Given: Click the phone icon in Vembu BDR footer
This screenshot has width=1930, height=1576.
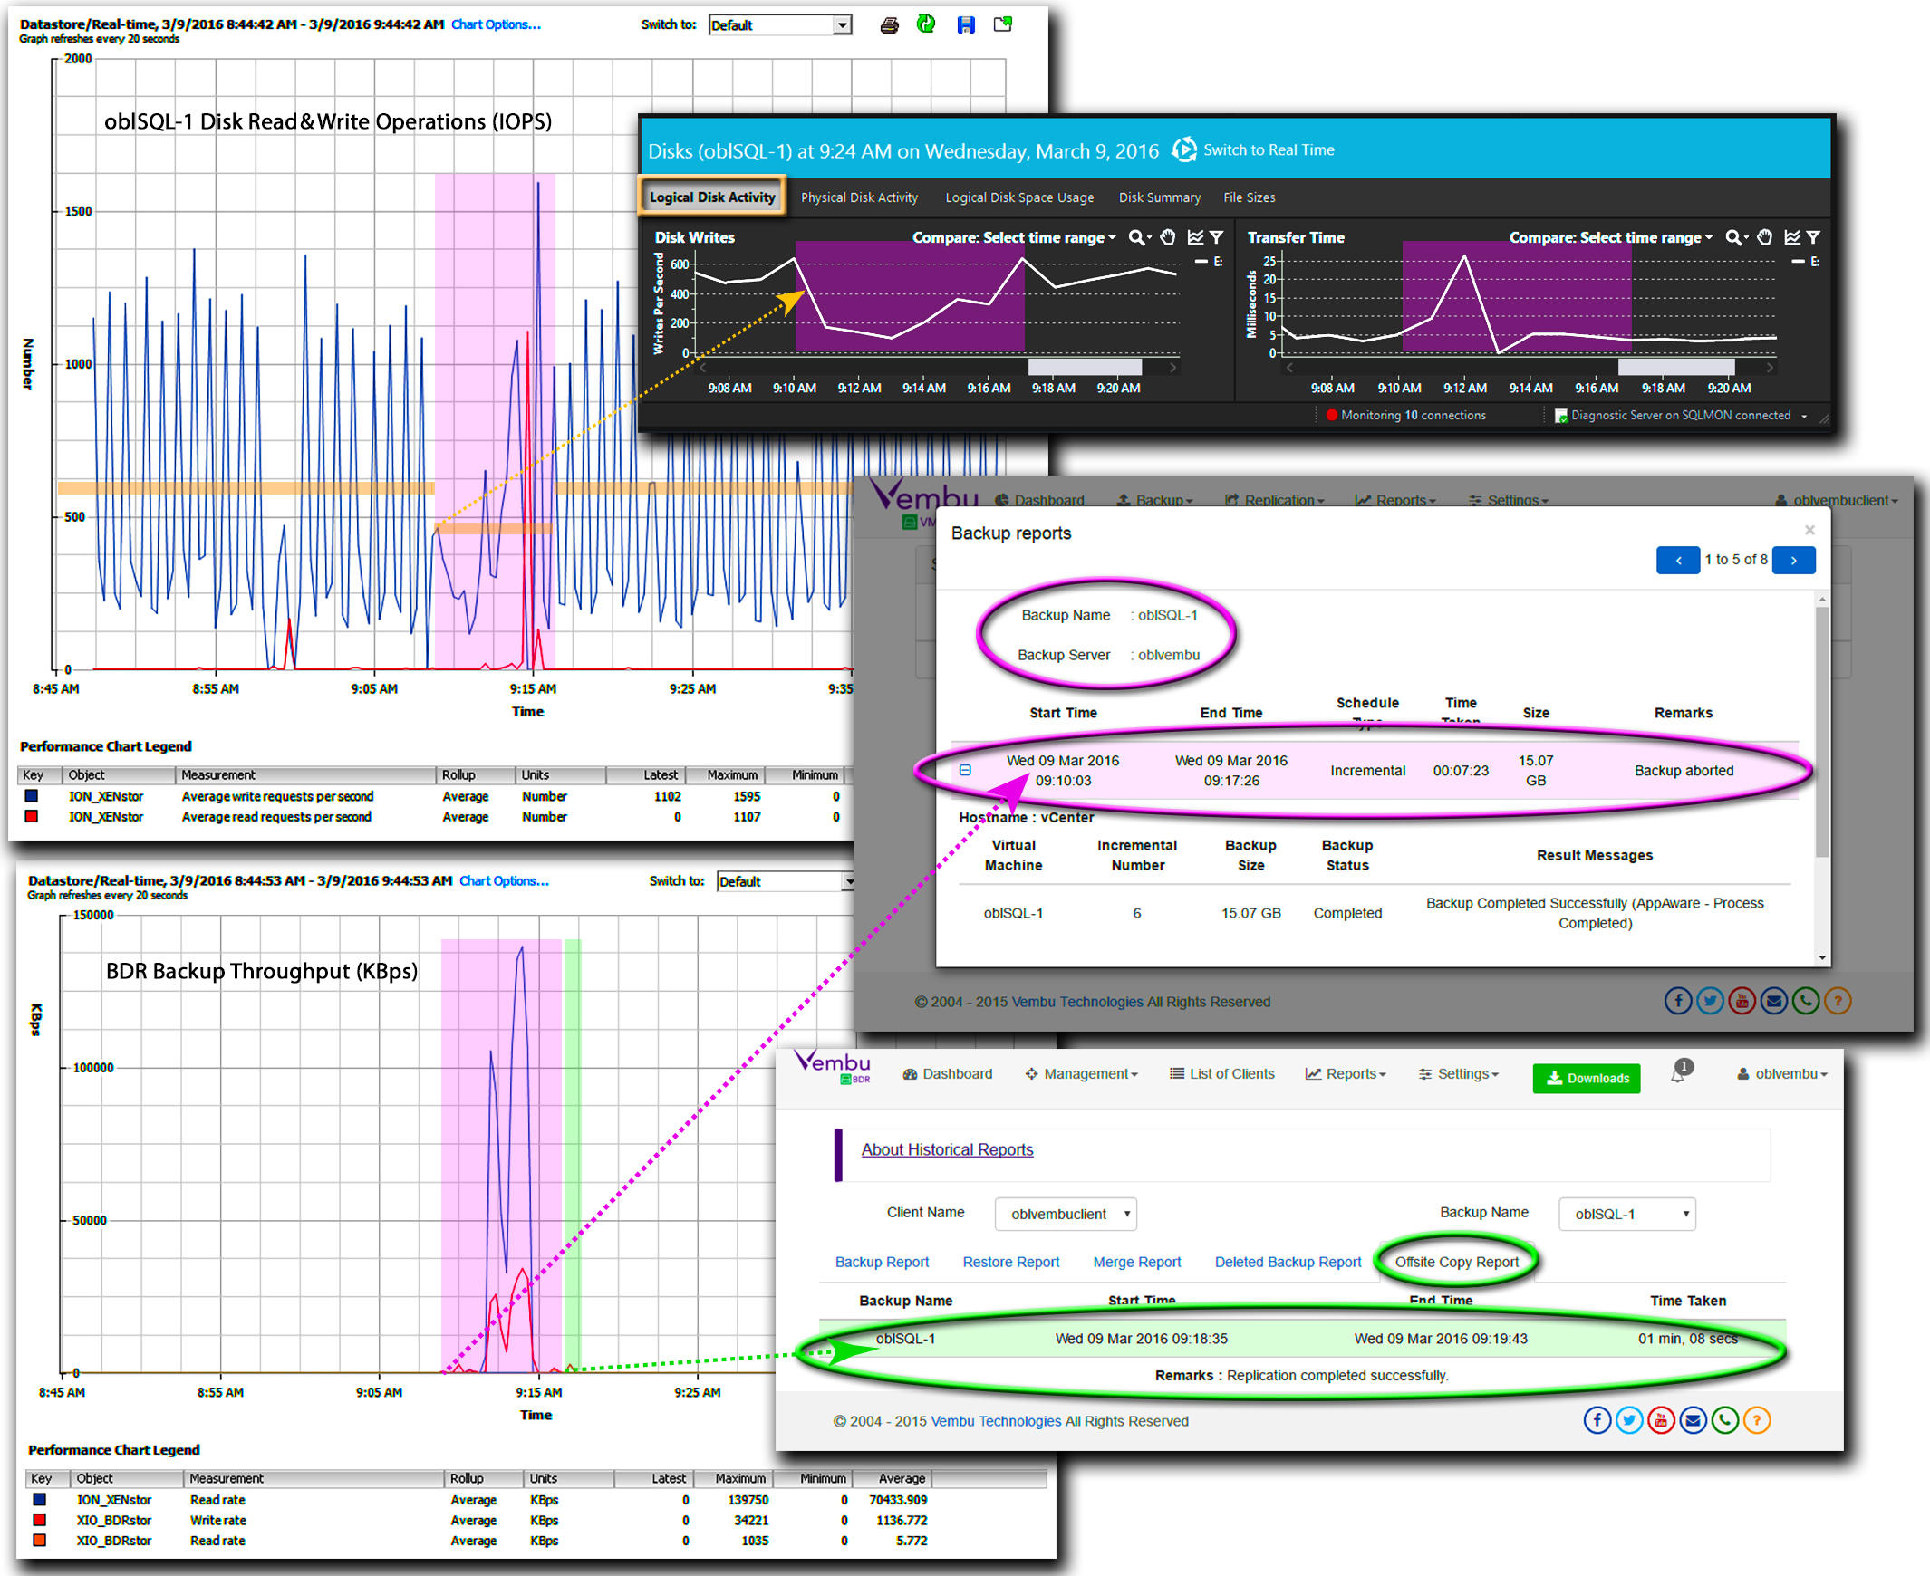Looking at the screenshot, I should [x=1724, y=1420].
